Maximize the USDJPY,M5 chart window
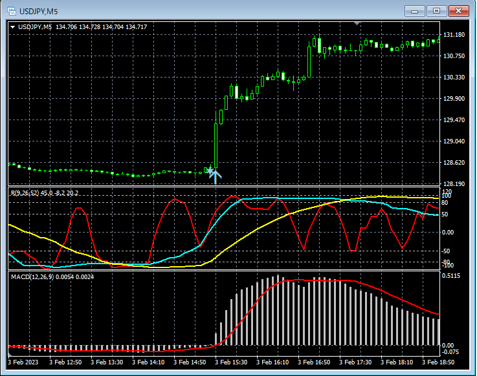477x376 pixels. pyautogui.click(x=436, y=11)
